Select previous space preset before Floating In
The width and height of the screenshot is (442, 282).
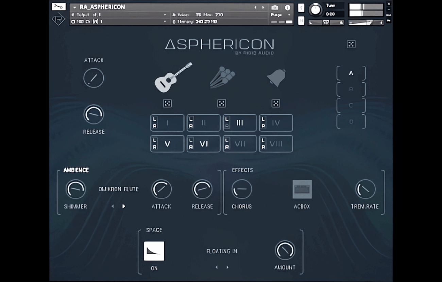pos(216,267)
